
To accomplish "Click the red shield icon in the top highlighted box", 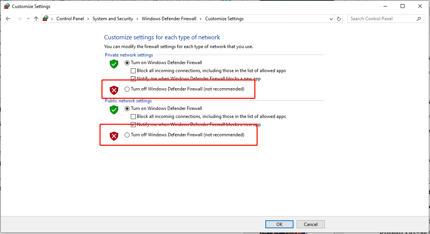I will click(x=114, y=90).
